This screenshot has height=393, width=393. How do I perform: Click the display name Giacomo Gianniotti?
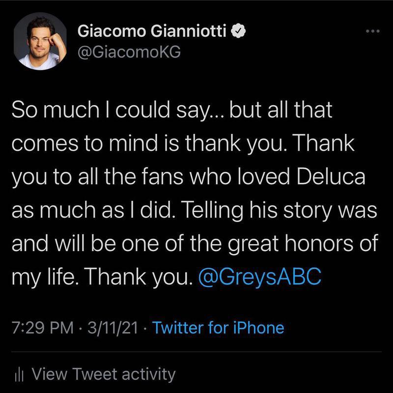(152, 31)
